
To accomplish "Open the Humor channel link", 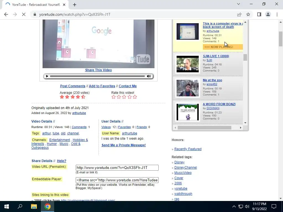I will (52, 144).
